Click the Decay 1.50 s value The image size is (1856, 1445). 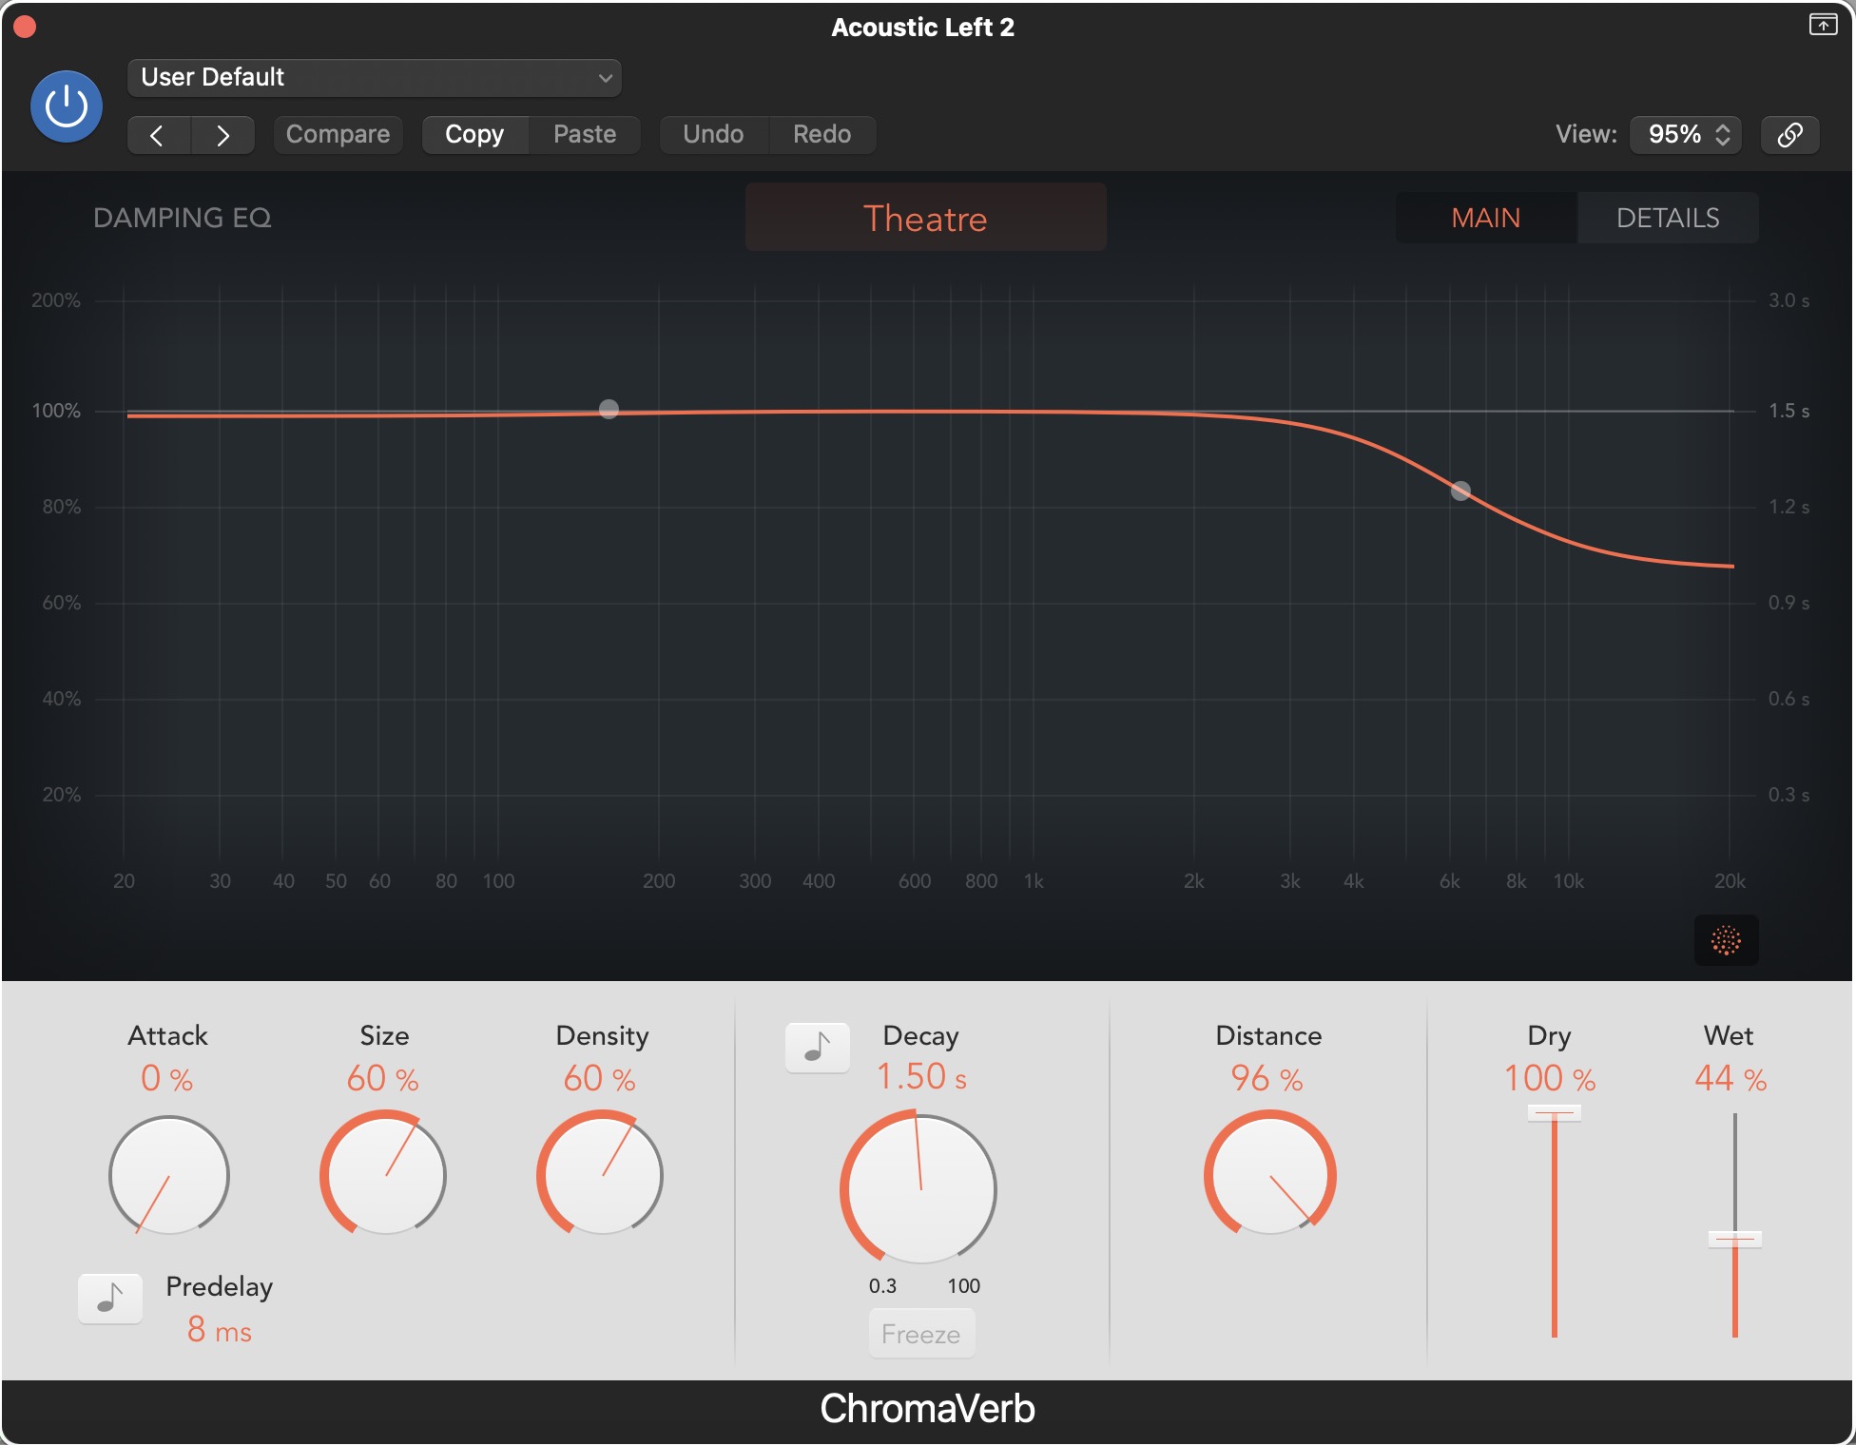[x=921, y=1077]
